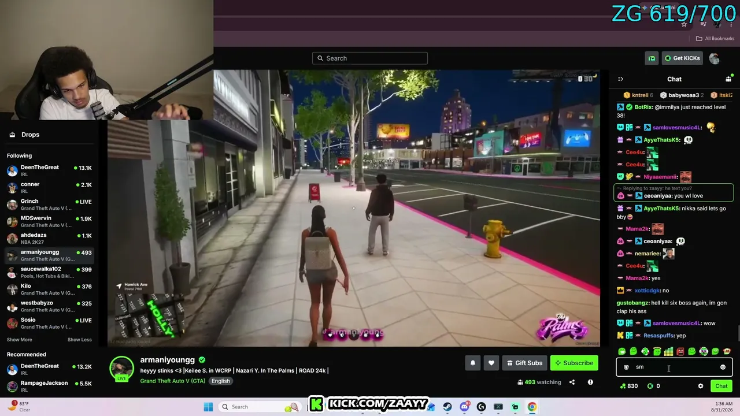
Task: Open MDSwervin's channel in sidebar
Action: (x=49, y=221)
